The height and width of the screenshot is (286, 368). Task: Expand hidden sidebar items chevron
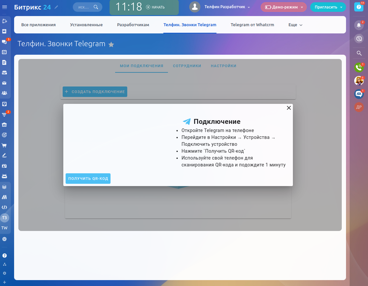tap(5, 239)
